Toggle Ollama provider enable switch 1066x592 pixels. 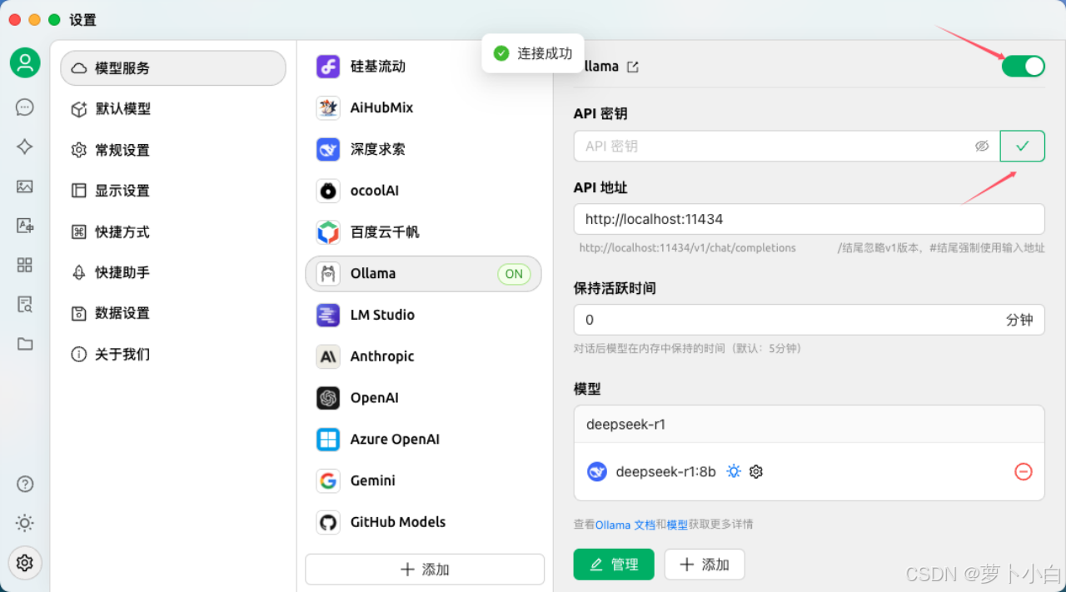coord(1023,67)
